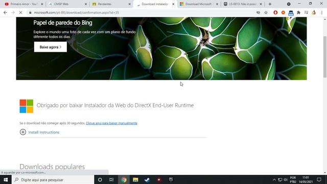The width and height of the screenshot is (327, 184).
Task: Show hidden system tray icons
Action: point(274,179)
